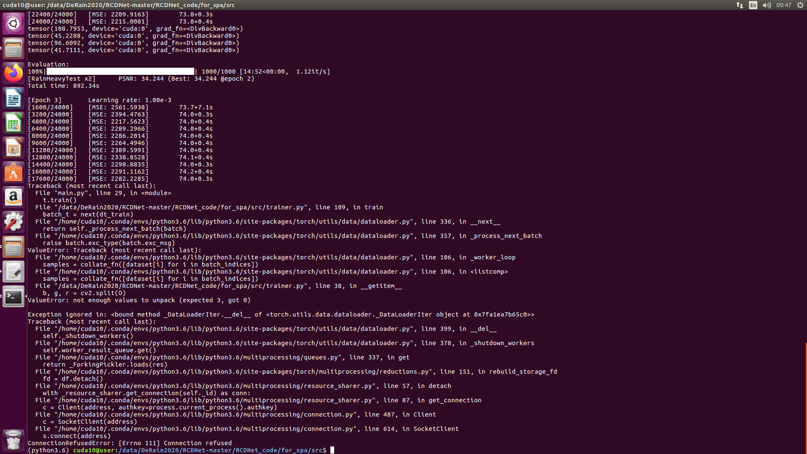The width and height of the screenshot is (807, 454).
Task: Open LibreOffice Writer from launcher
Action: coord(13,98)
